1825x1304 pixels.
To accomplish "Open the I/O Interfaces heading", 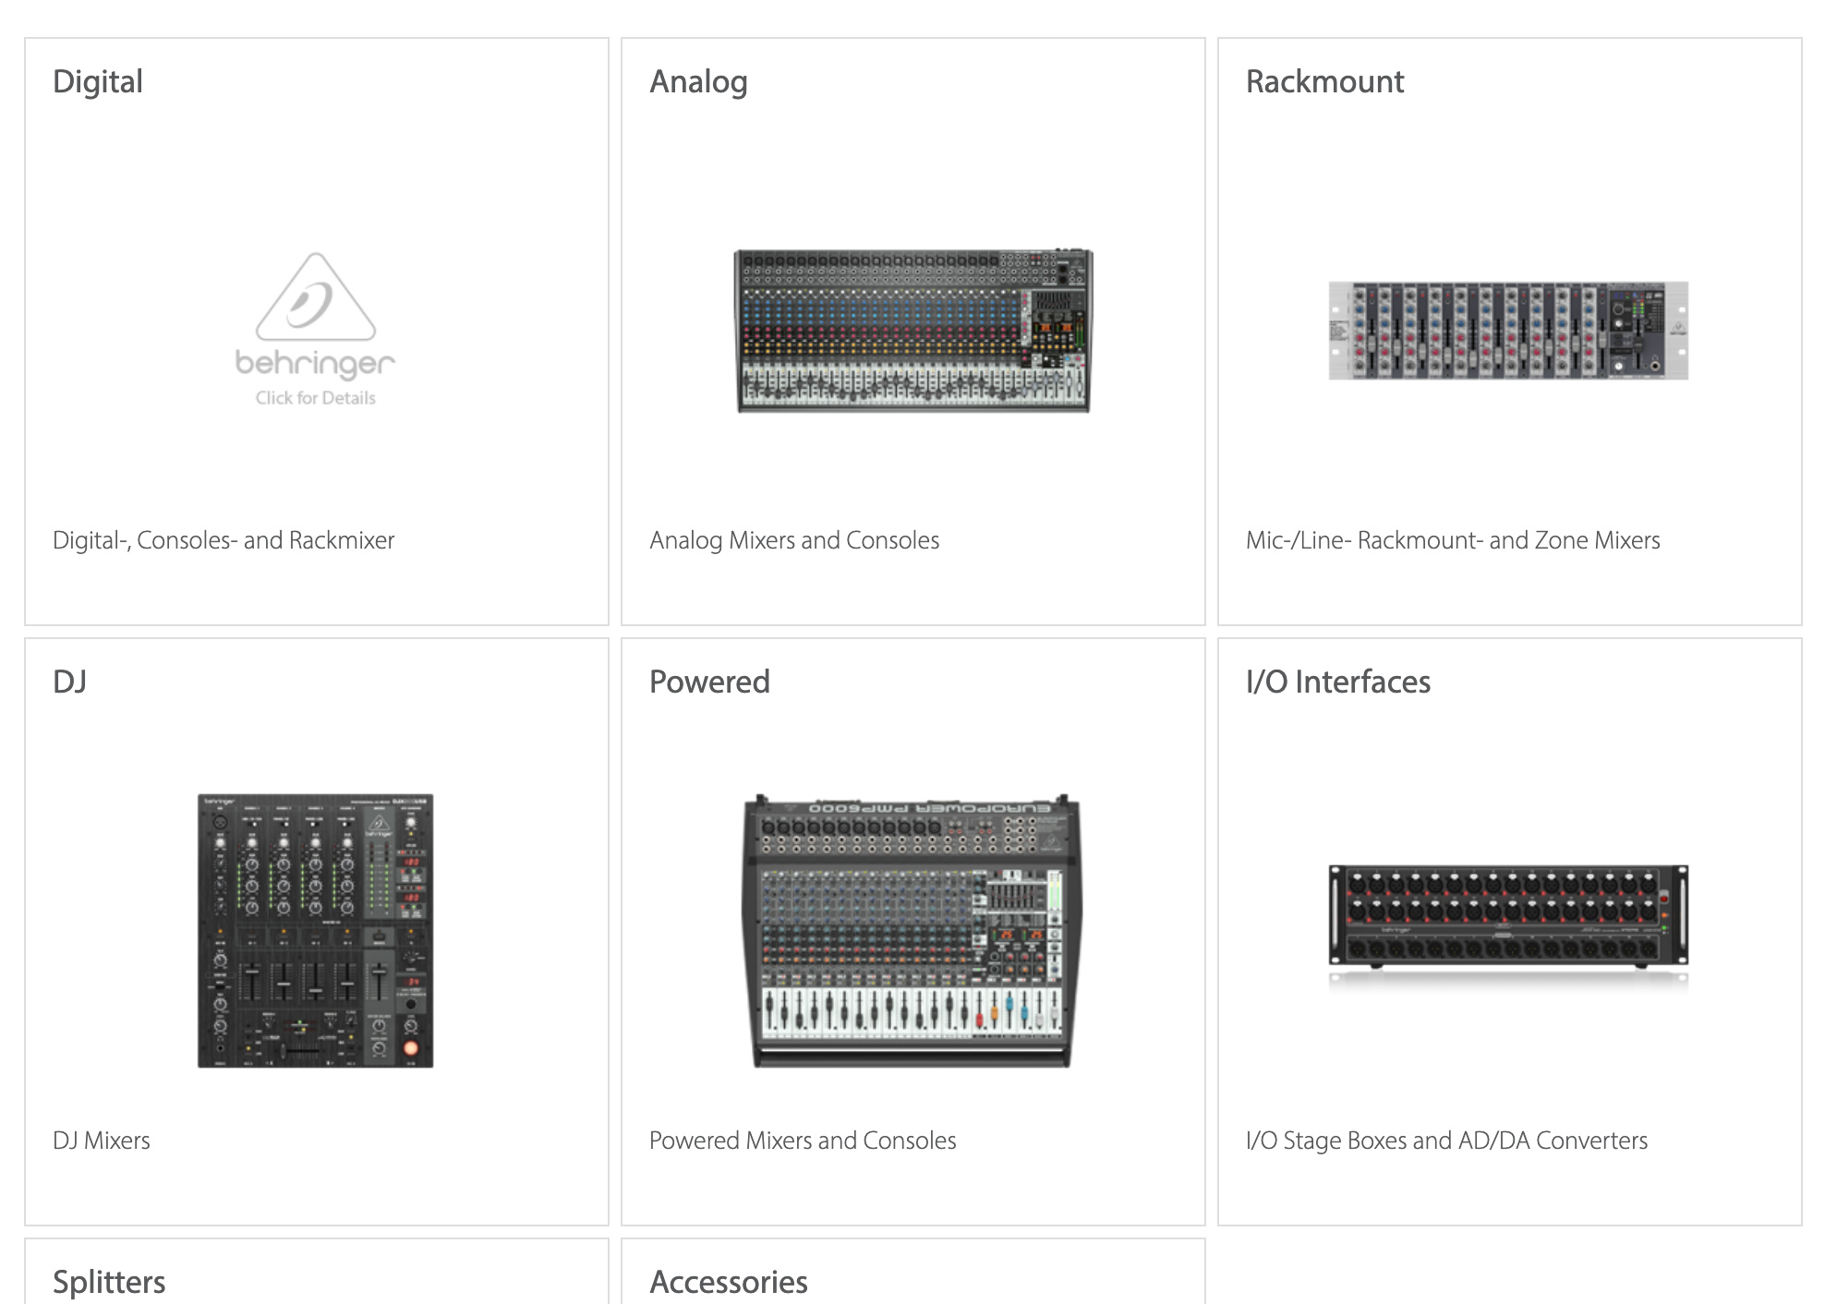I will 1337,682.
